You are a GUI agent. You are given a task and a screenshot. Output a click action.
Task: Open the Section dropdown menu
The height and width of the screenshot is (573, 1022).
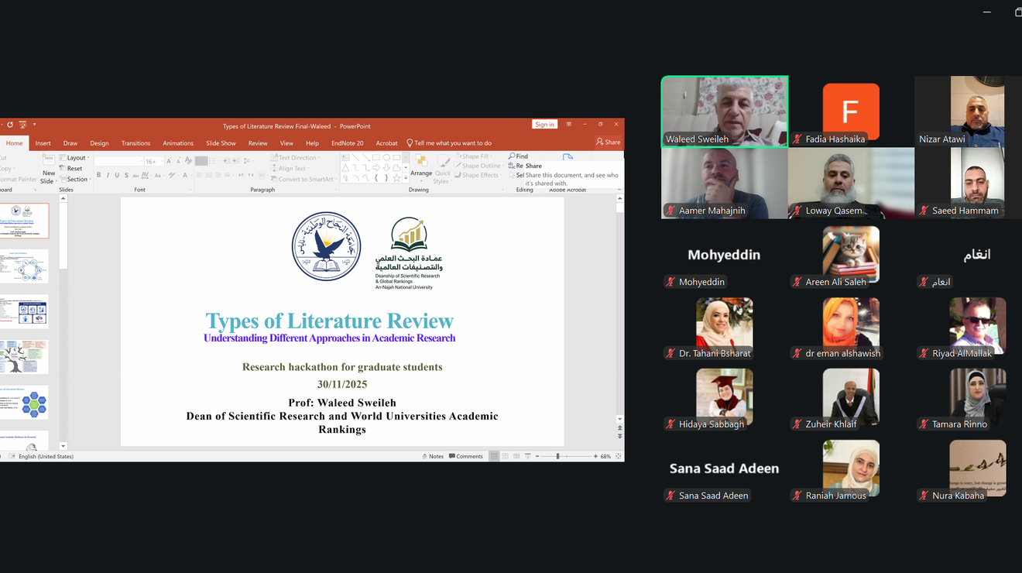(77, 179)
